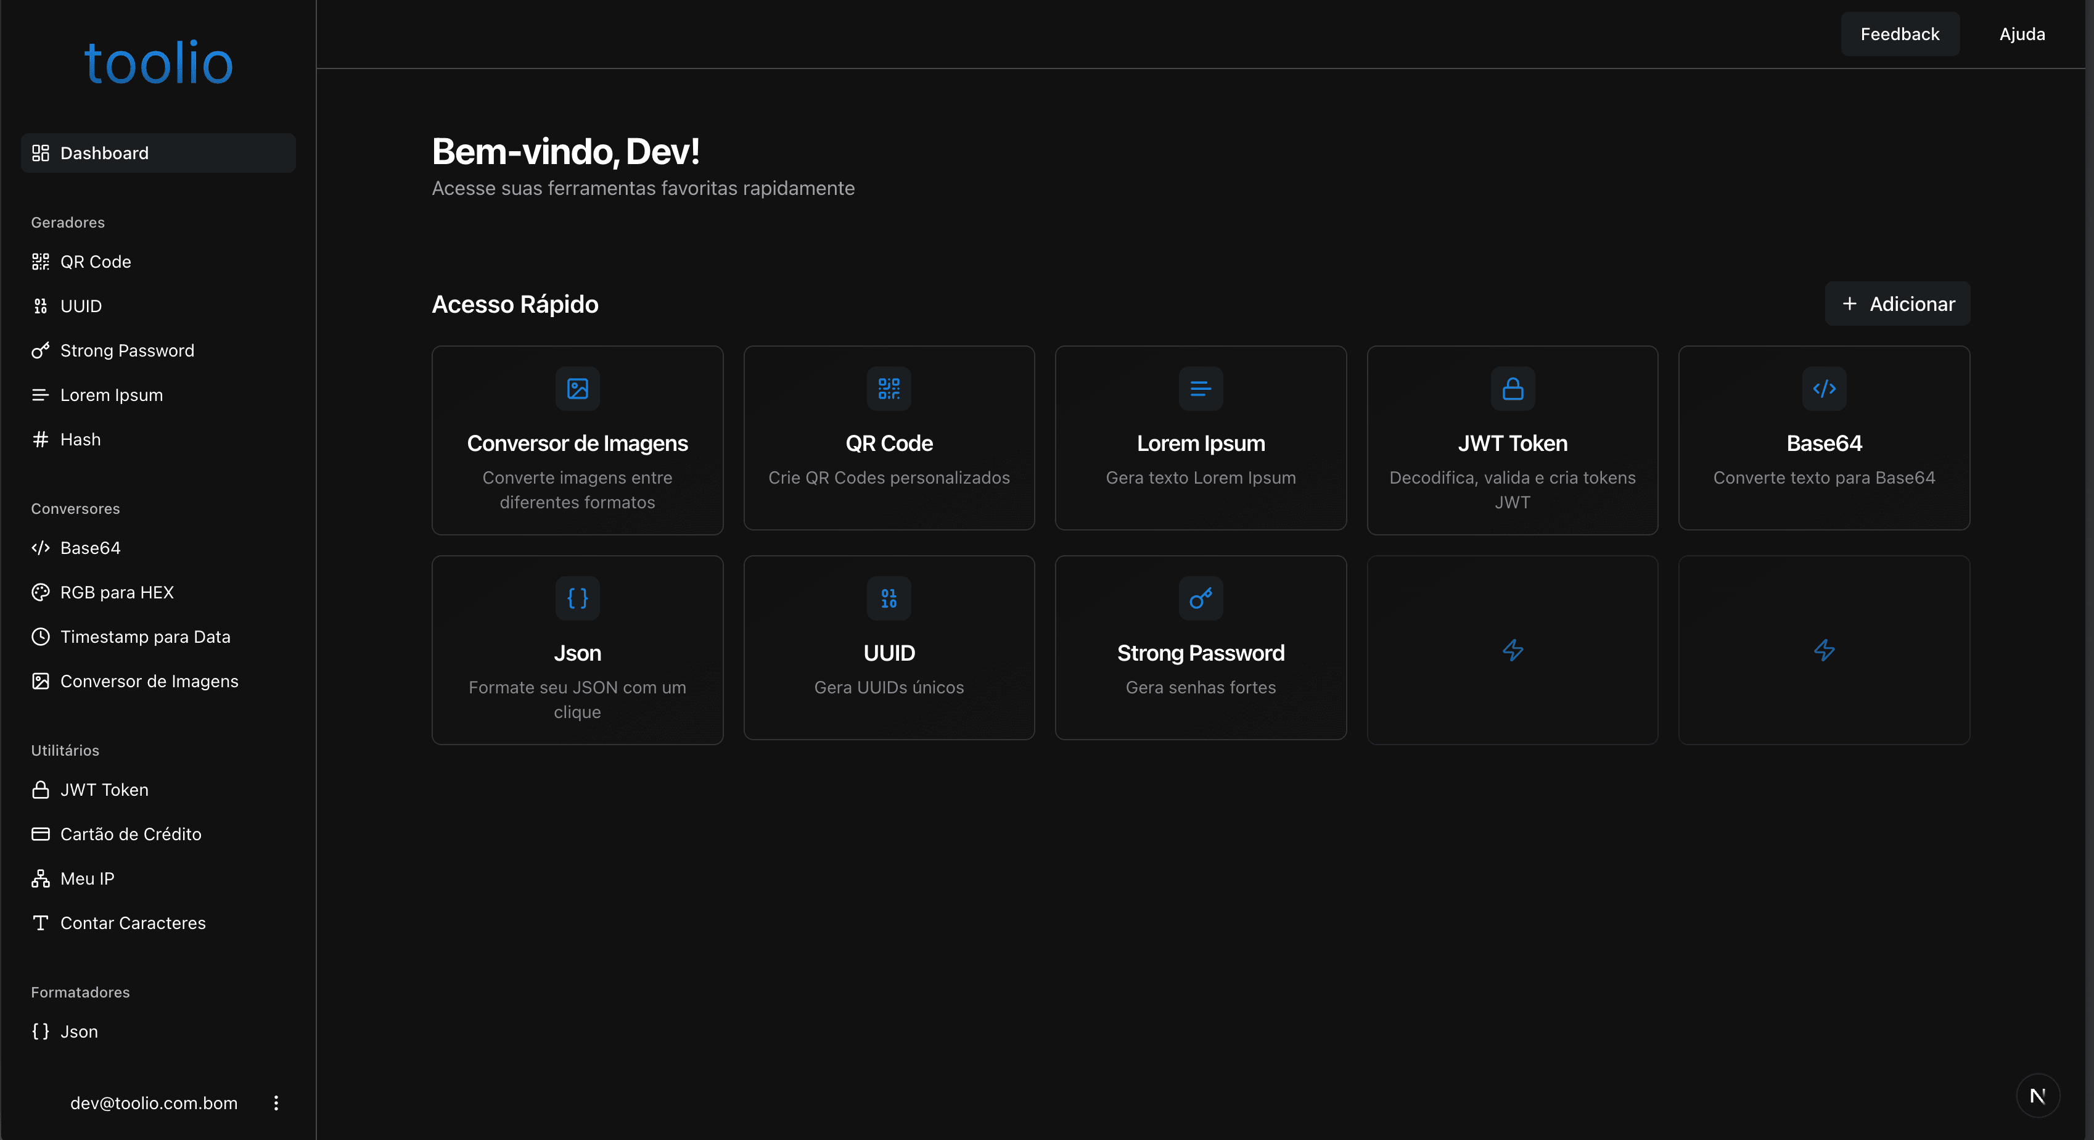Open the Feedback button
Viewport: 2094px width, 1140px height.
click(1900, 33)
